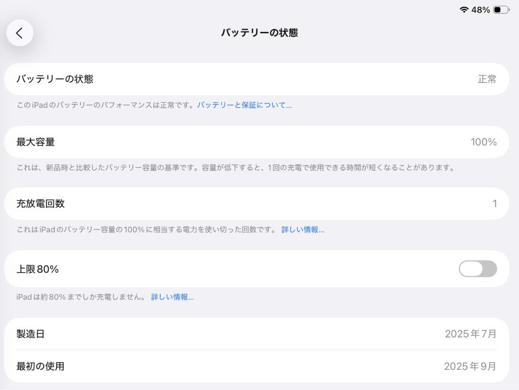Select the バッテリーの状態 row showing 正常

coord(259,79)
